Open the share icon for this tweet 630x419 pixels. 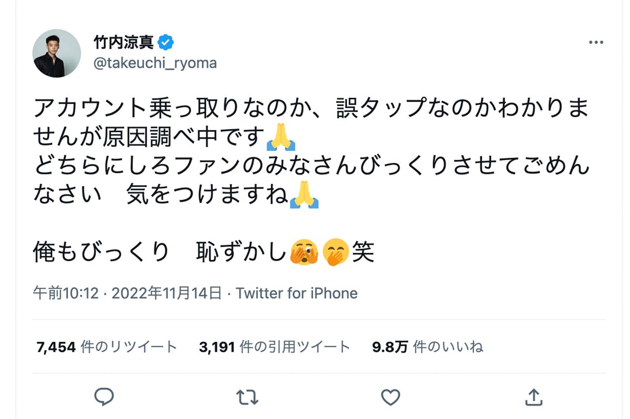(x=533, y=396)
